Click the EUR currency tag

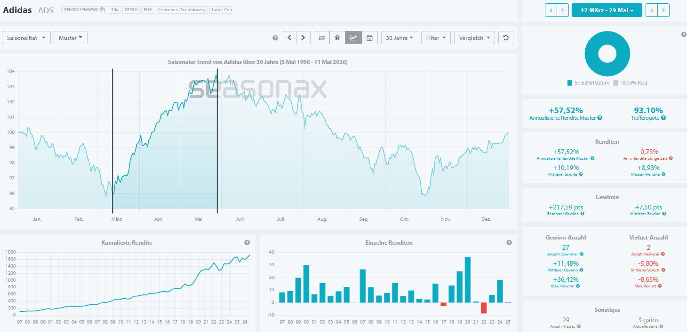coord(148,9)
